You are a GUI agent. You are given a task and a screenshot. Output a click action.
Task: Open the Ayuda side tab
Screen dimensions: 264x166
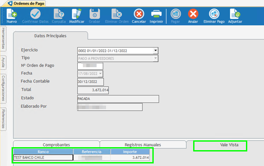click(3, 62)
